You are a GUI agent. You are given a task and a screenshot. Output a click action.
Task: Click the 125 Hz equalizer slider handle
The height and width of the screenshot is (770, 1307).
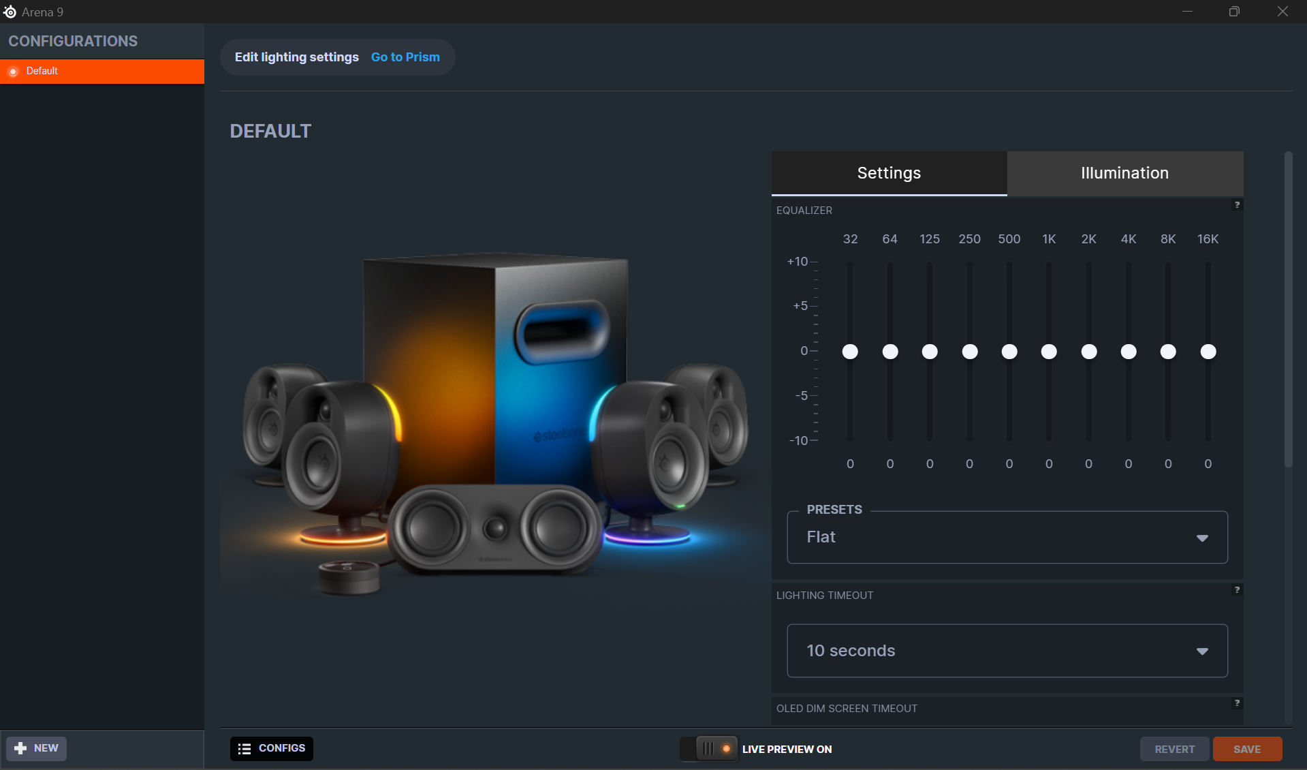click(930, 352)
